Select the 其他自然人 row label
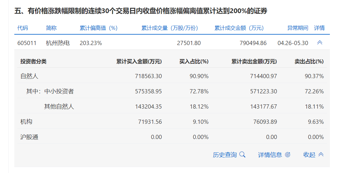Screen dimensions: 351x173 (x=59, y=106)
